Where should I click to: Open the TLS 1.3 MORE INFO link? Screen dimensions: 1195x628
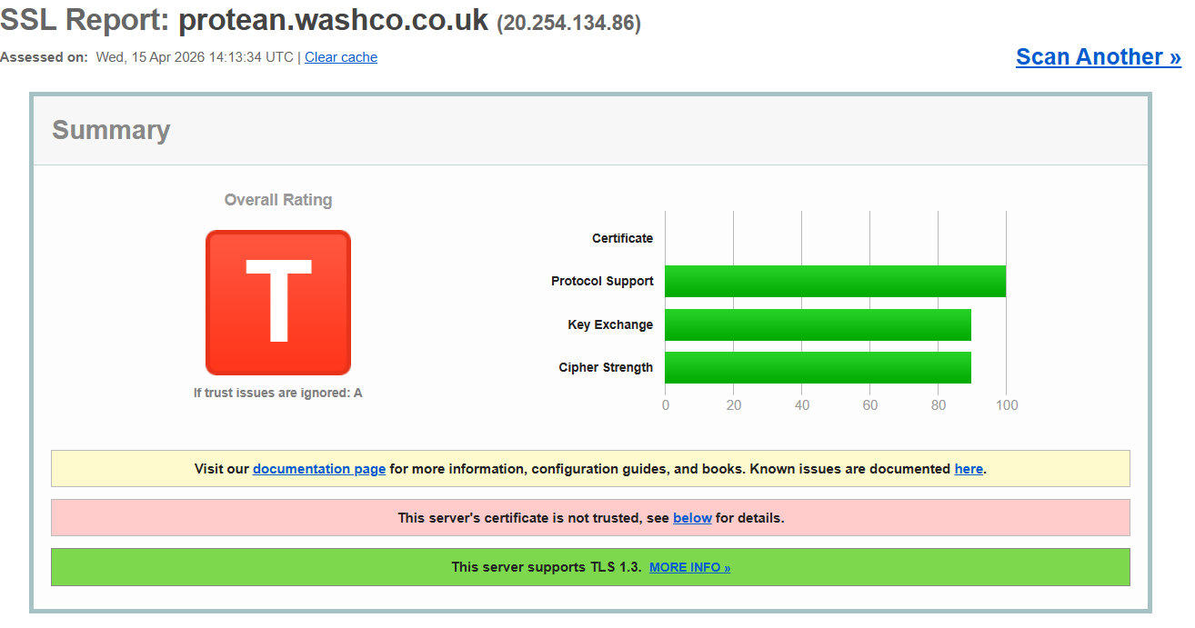(689, 567)
